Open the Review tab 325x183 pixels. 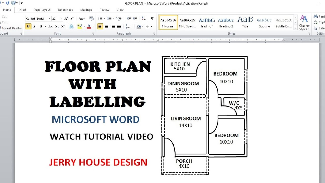click(104, 10)
